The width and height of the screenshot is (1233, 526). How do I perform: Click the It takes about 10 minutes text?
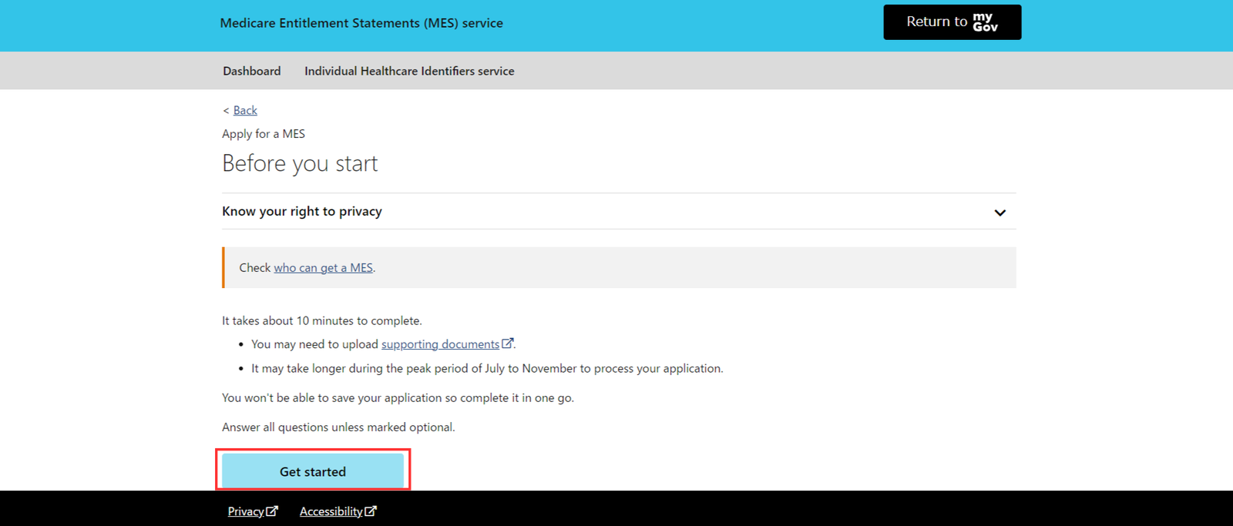coord(322,320)
